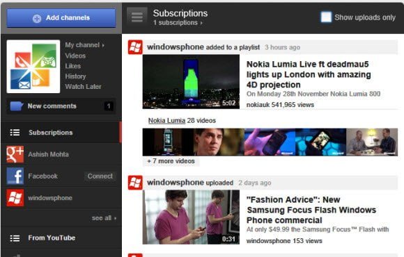Click windowsphone icon on uploaded activity row
This screenshot has width=404, height=257.
point(135,183)
